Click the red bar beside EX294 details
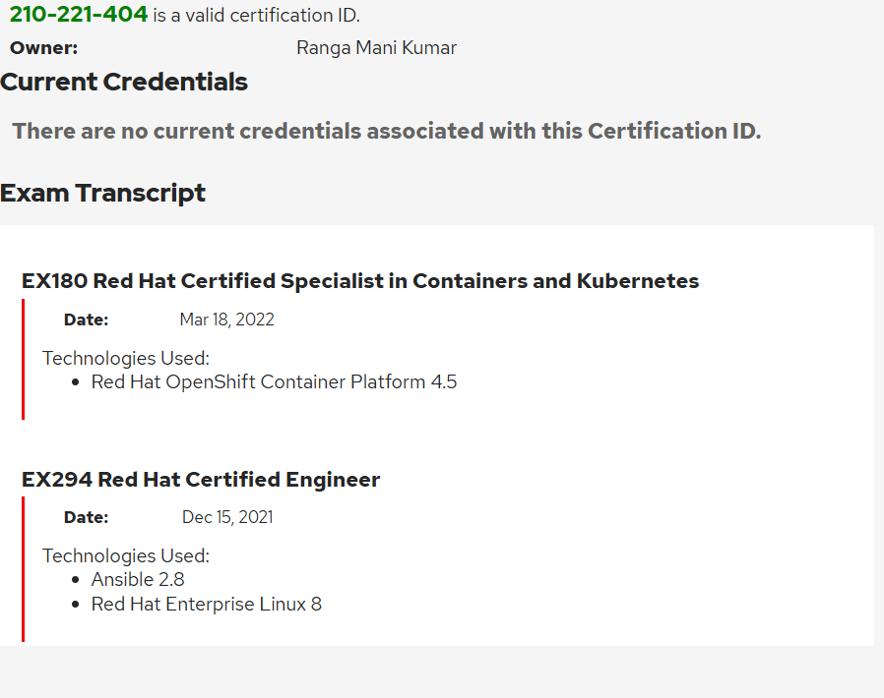The image size is (884, 698). pos(23,569)
